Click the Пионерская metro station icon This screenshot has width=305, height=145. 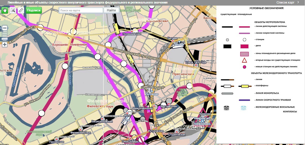pos(57,139)
